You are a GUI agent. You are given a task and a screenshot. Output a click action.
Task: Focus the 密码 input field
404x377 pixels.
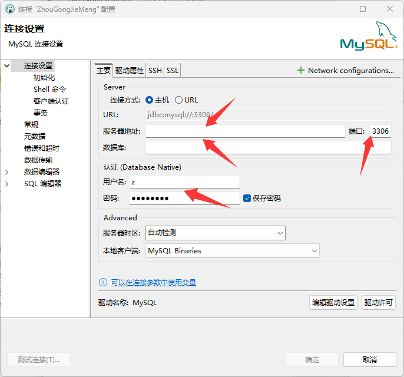[184, 198]
